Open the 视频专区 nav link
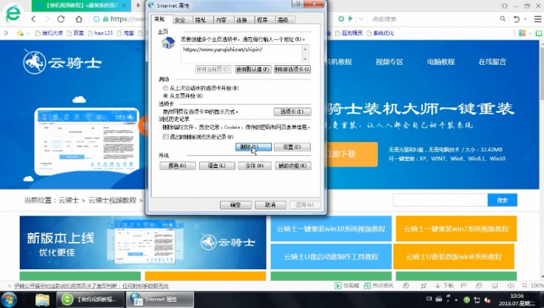Screen dimensions: 544x308 (389, 62)
